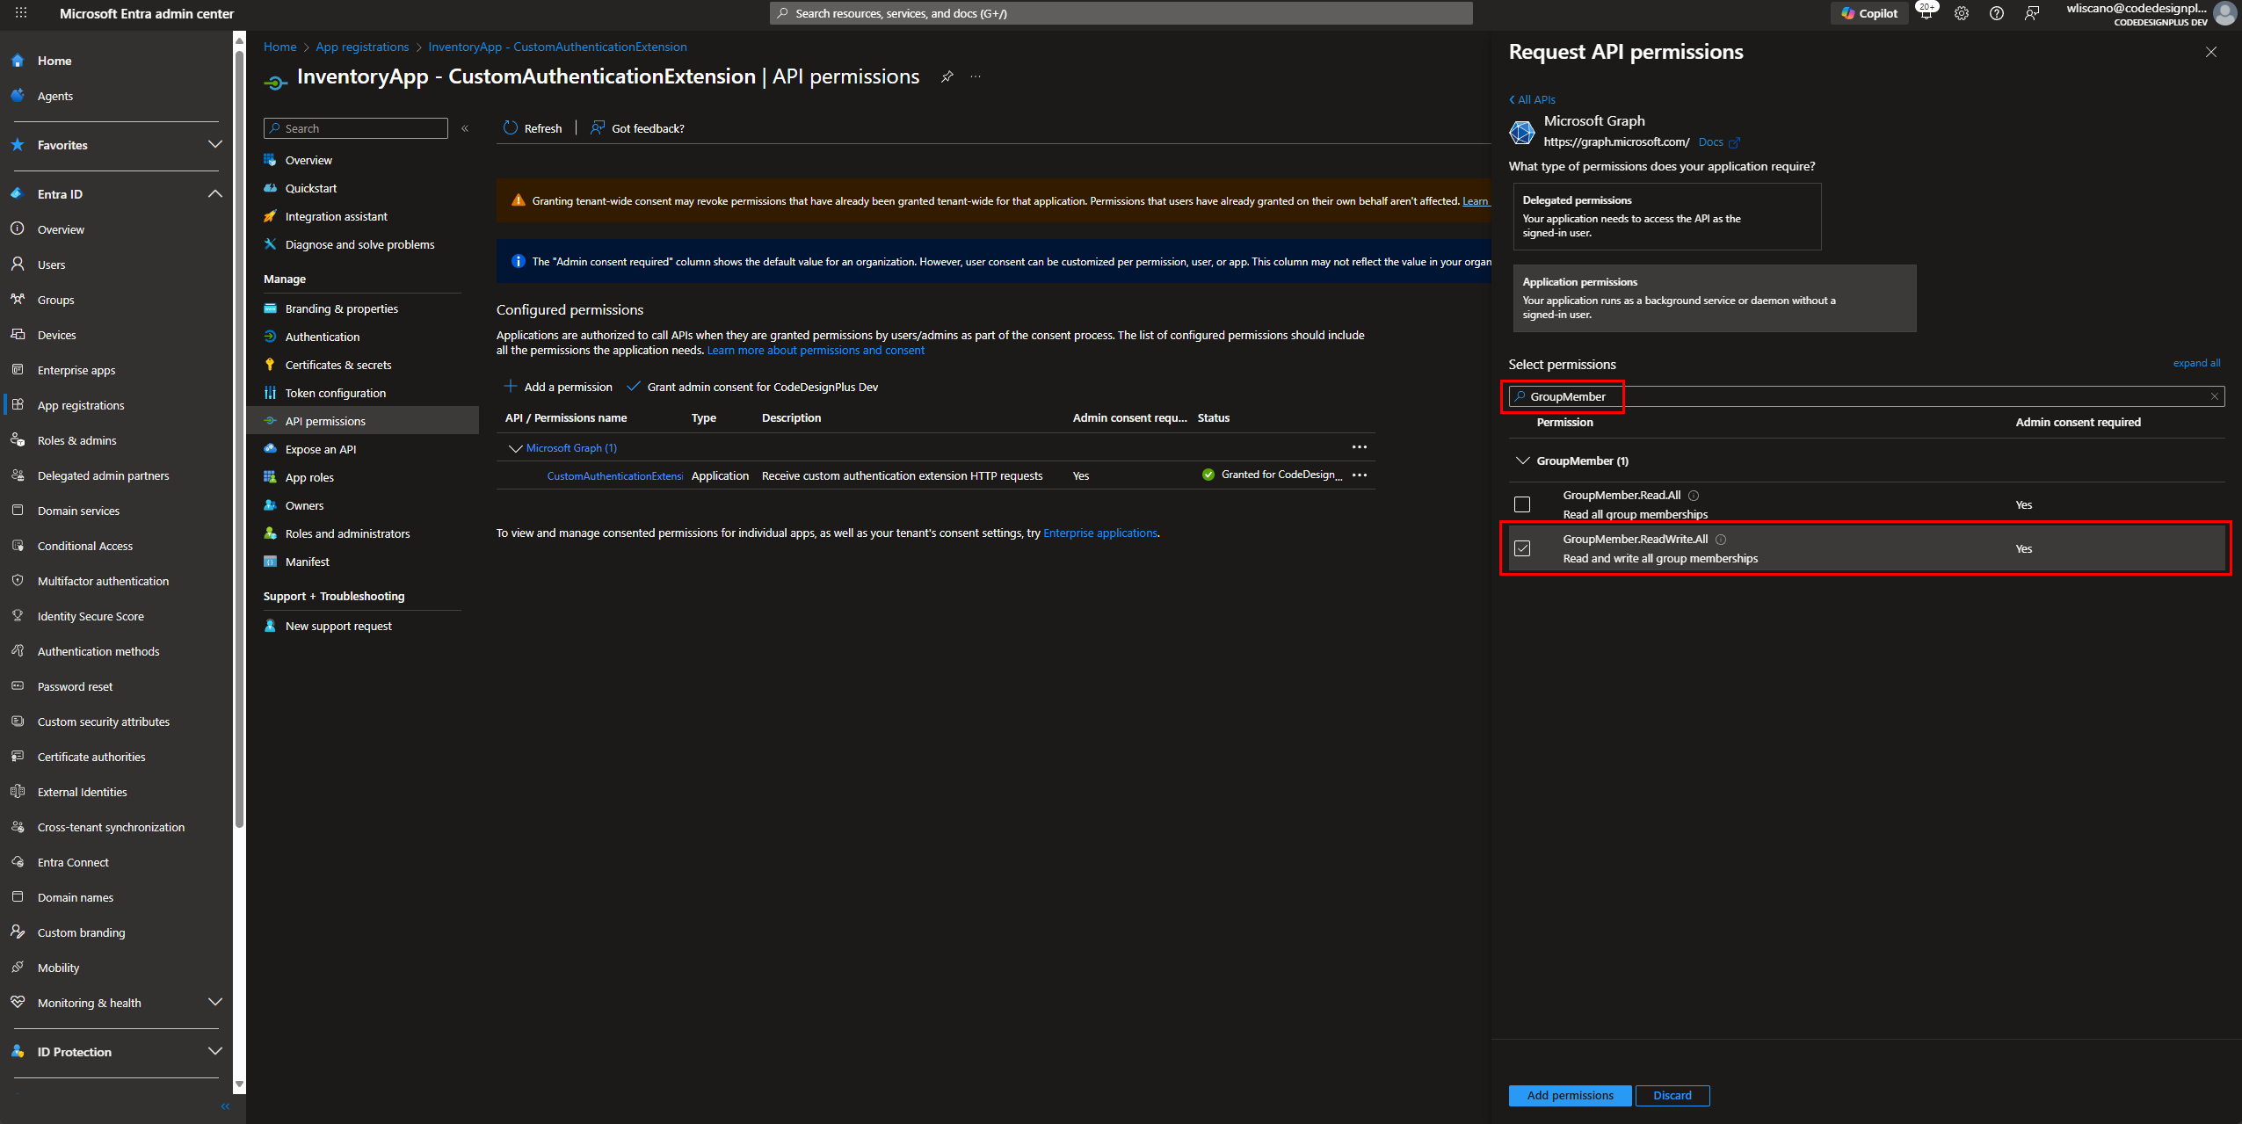This screenshot has width=2242, height=1124.
Task: Uncheck the GroupMember.ReadWrite.All checkbox
Action: (x=1522, y=548)
